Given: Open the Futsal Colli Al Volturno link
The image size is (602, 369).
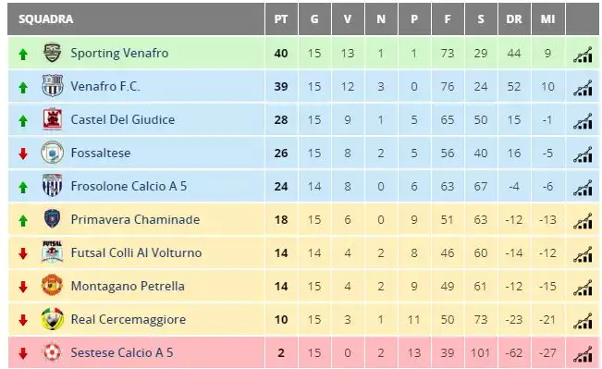Looking at the screenshot, I should tap(136, 252).
